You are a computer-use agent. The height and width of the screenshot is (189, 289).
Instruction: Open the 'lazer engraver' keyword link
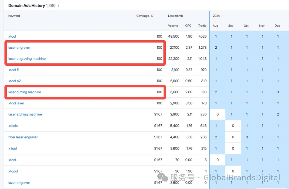point(19,183)
